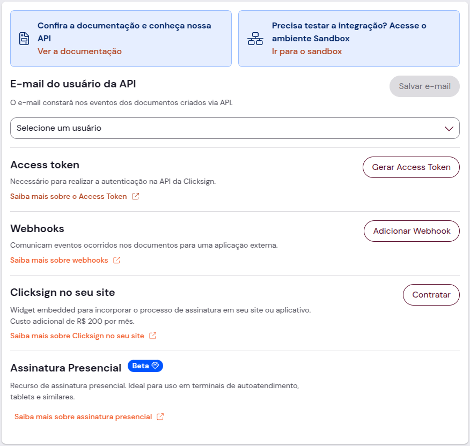This screenshot has height=446, width=470.
Task: Click the diamond icon in Beta badge
Action: (155, 366)
